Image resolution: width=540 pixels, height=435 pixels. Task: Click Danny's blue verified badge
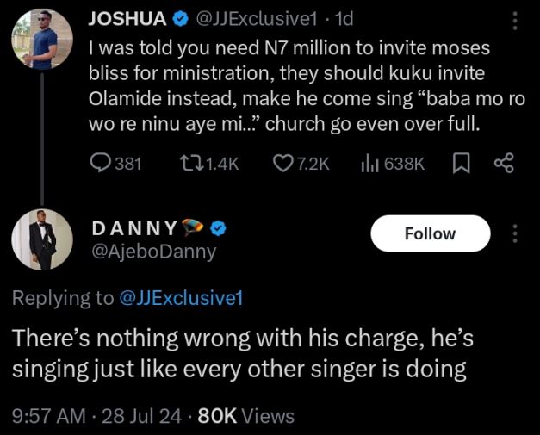[219, 227]
